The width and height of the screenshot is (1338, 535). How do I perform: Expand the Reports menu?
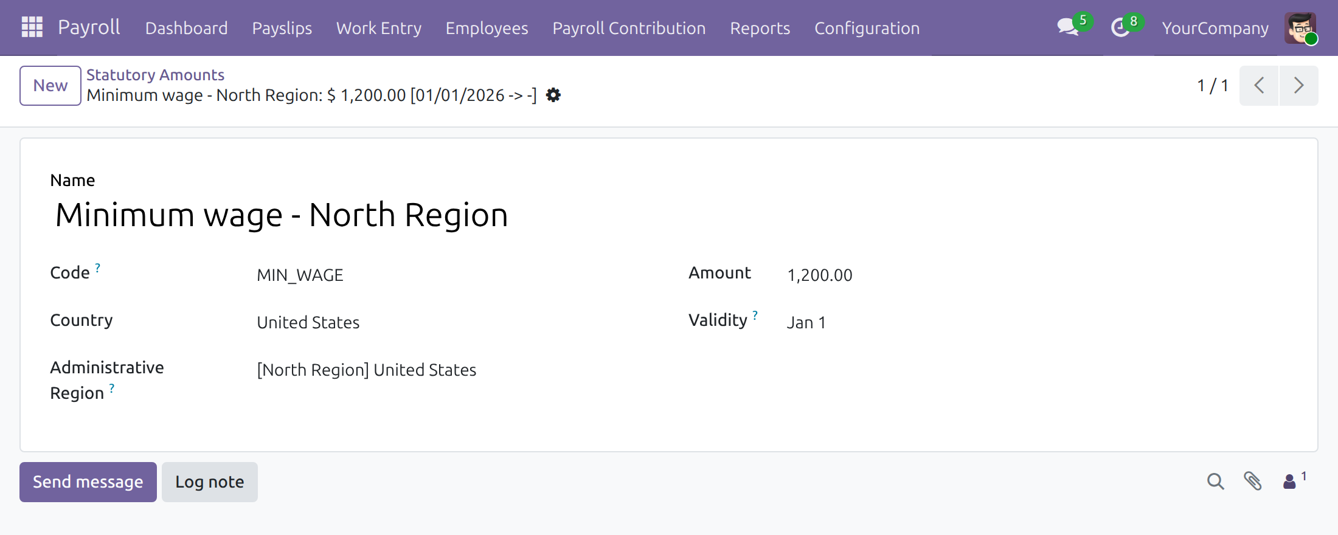[x=760, y=28]
